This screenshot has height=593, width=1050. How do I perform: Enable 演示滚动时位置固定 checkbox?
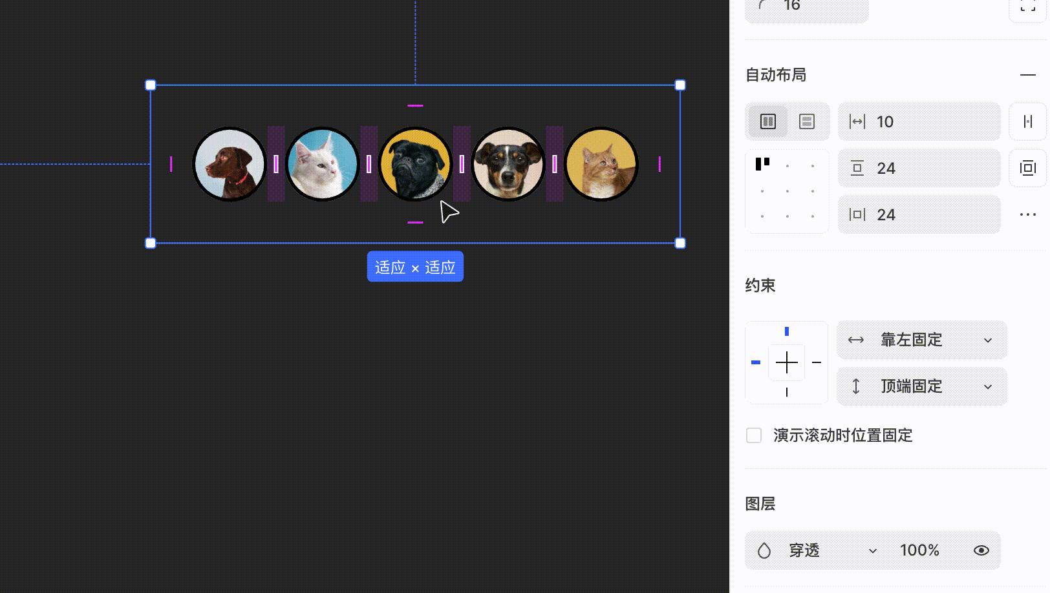point(754,435)
